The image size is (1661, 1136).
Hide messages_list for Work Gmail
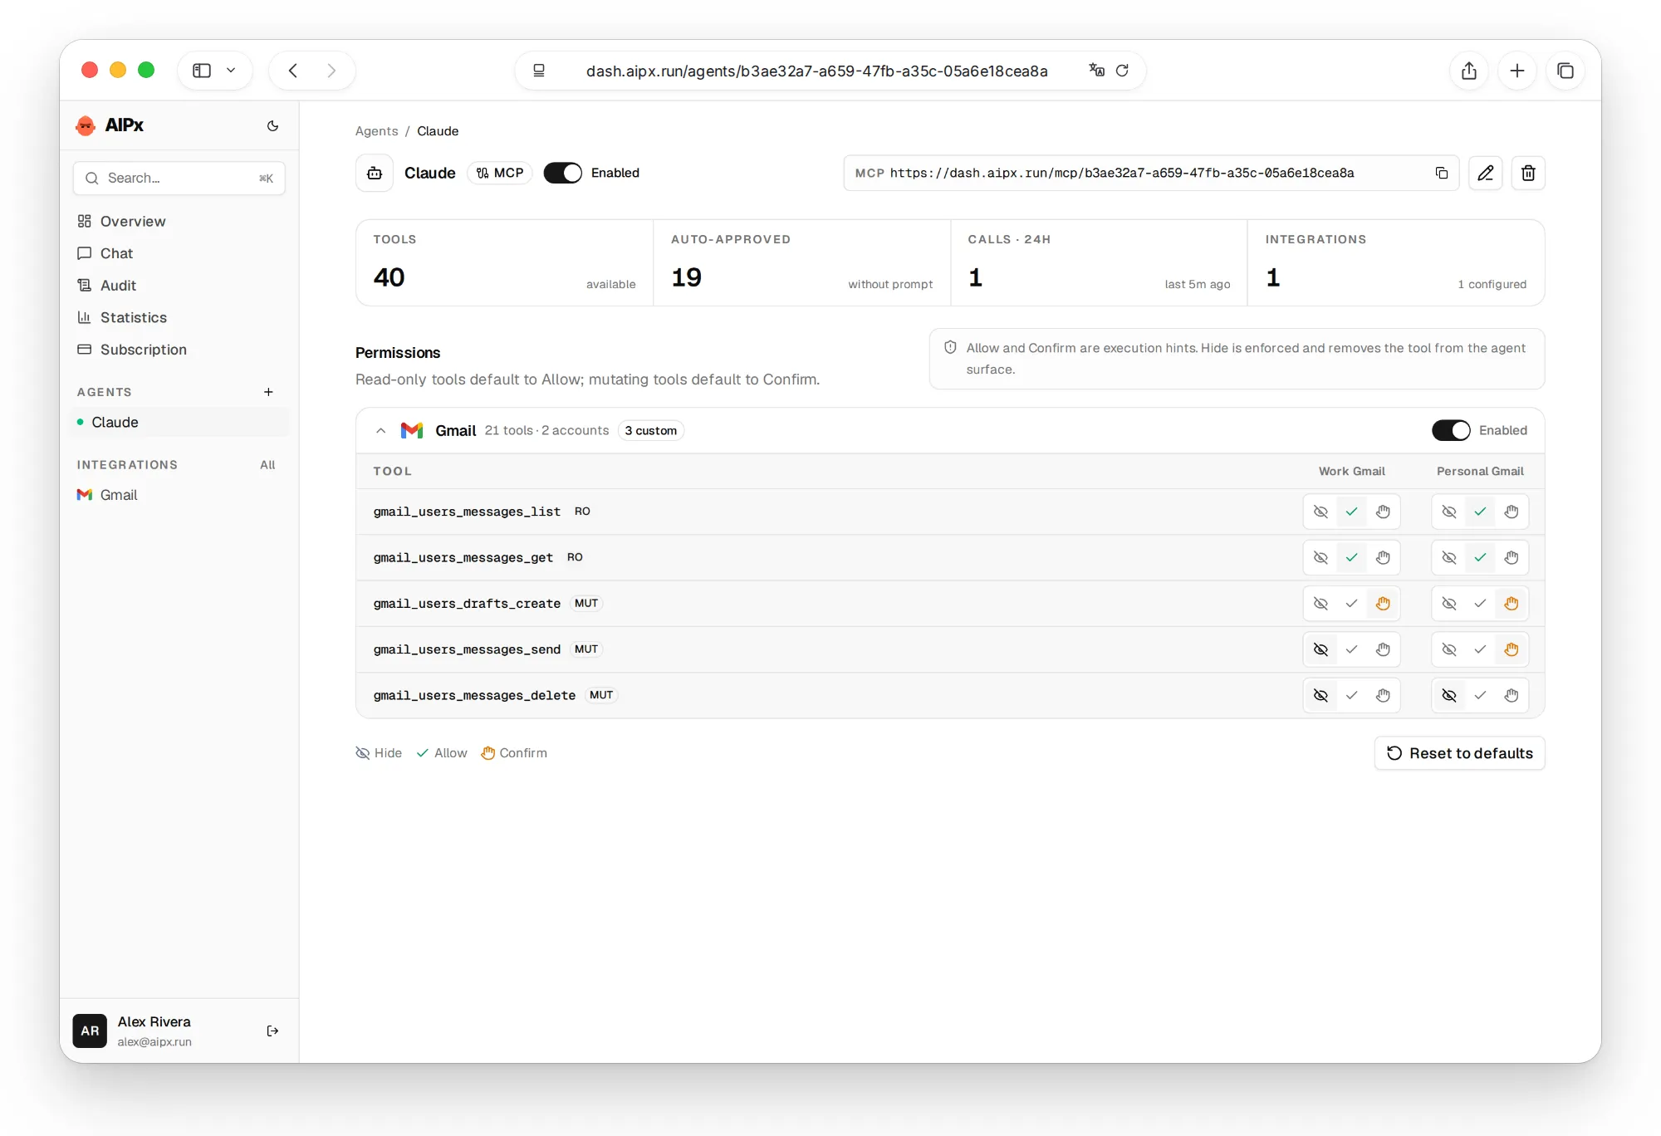(1320, 512)
